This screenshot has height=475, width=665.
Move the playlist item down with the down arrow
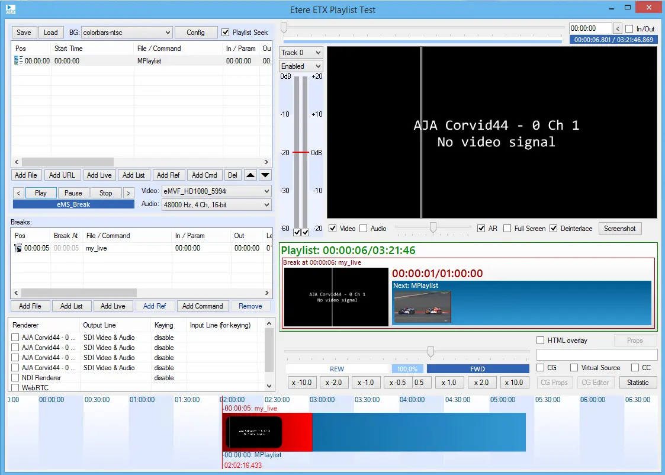coord(265,175)
